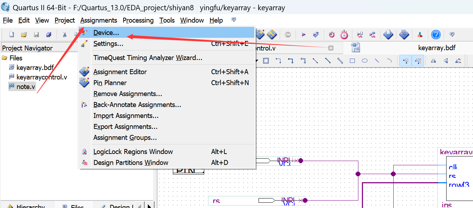Click the Flip Horizontal icon
Screen dimensions: 473x208
[433, 61]
